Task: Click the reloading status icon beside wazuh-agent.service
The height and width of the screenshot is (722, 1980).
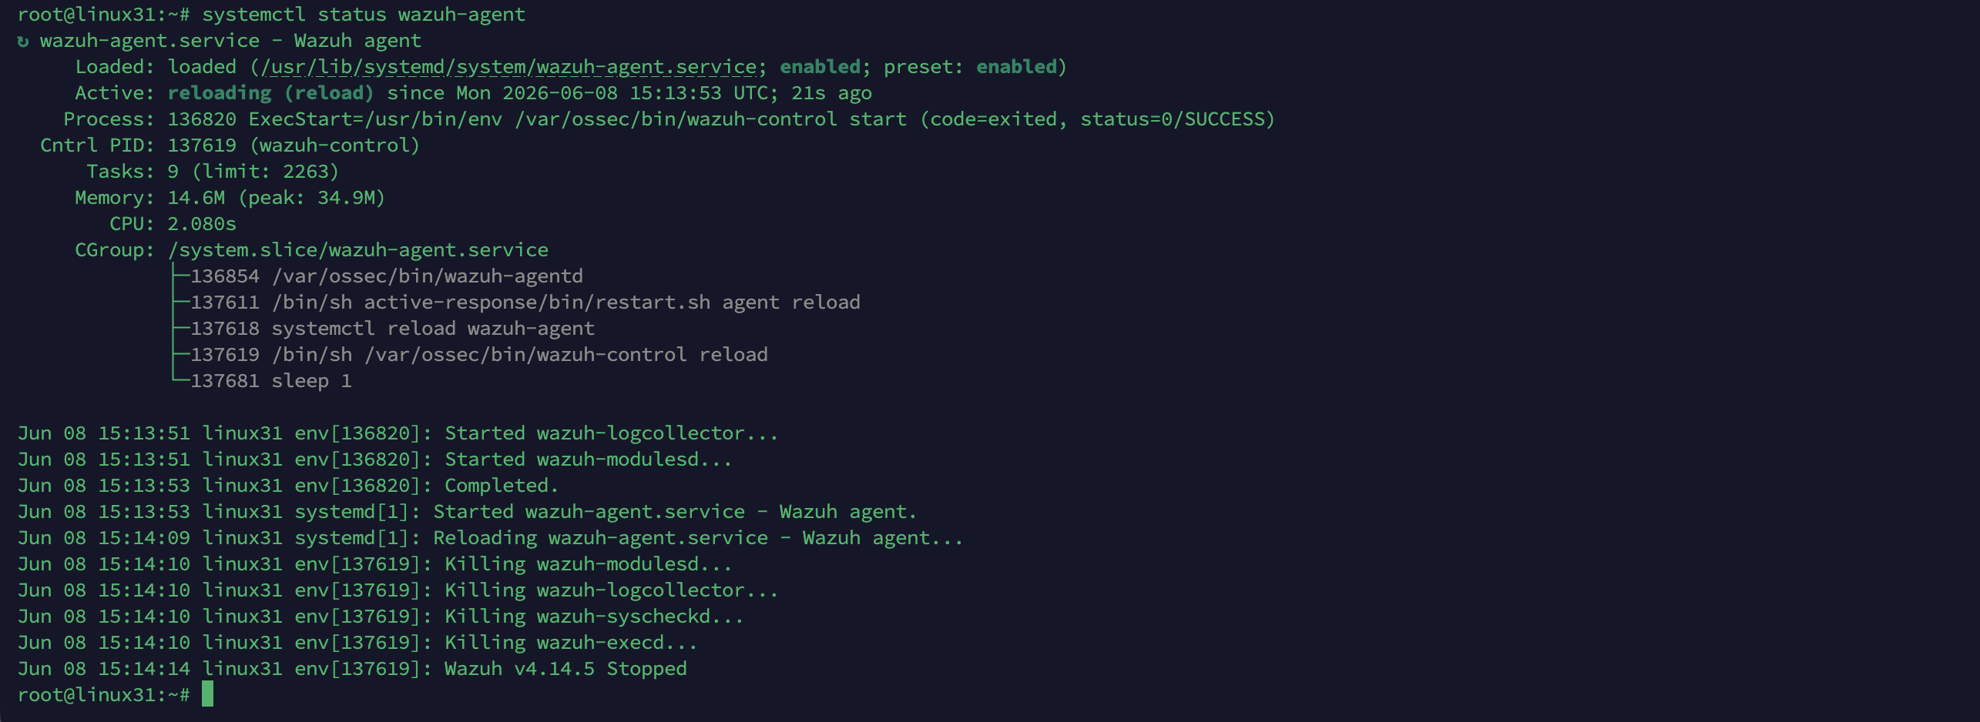Action: (x=23, y=41)
